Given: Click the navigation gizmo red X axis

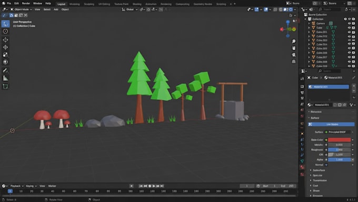Looking at the screenshot, I should click(x=282, y=30).
